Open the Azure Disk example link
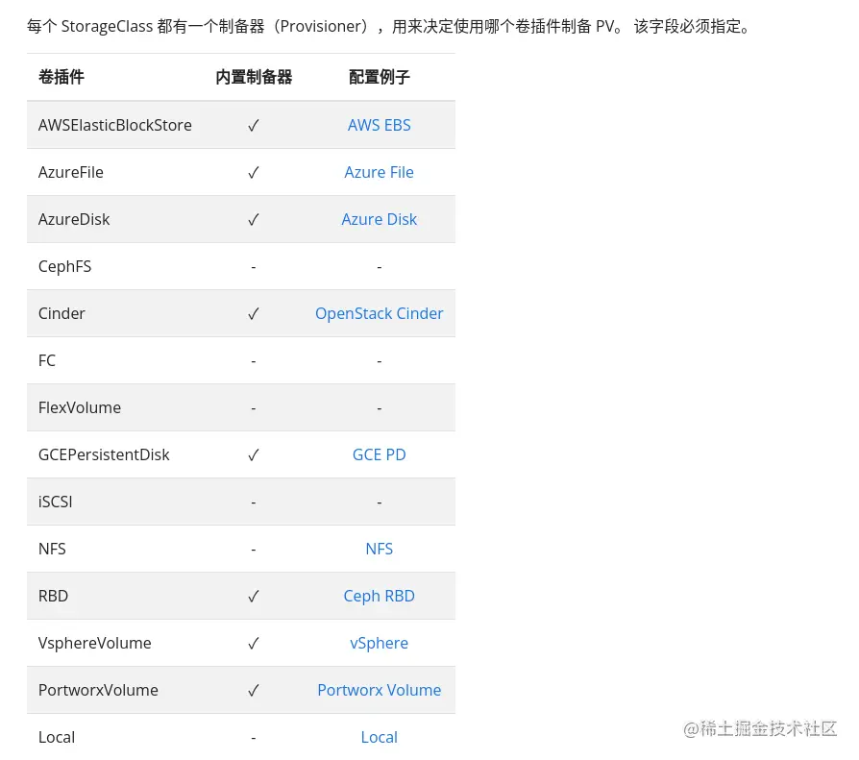This screenshot has height=760, width=859. (380, 219)
